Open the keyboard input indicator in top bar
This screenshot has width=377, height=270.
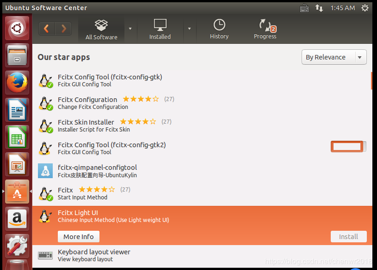pyautogui.click(x=304, y=8)
